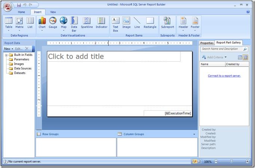Save the report using the quick-access icon
The image size is (255, 168).
click(19, 5)
